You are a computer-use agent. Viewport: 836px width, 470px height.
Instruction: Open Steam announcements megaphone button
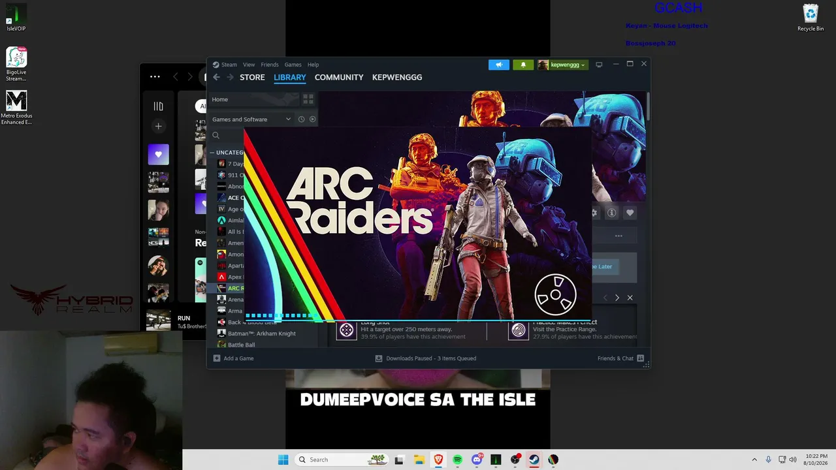click(498, 65)
